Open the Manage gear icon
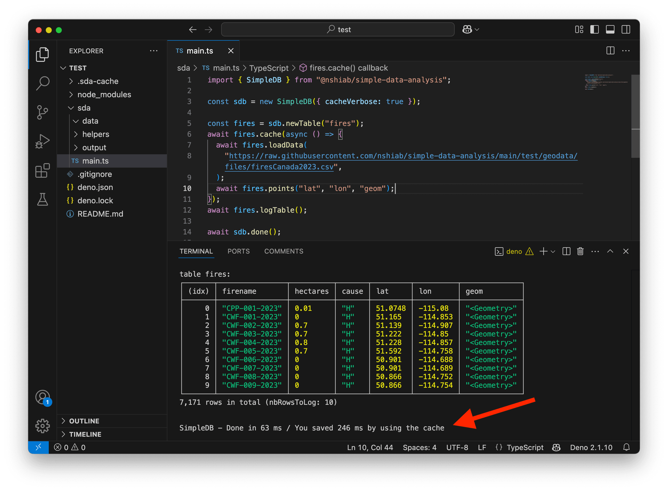 (42, 426)
